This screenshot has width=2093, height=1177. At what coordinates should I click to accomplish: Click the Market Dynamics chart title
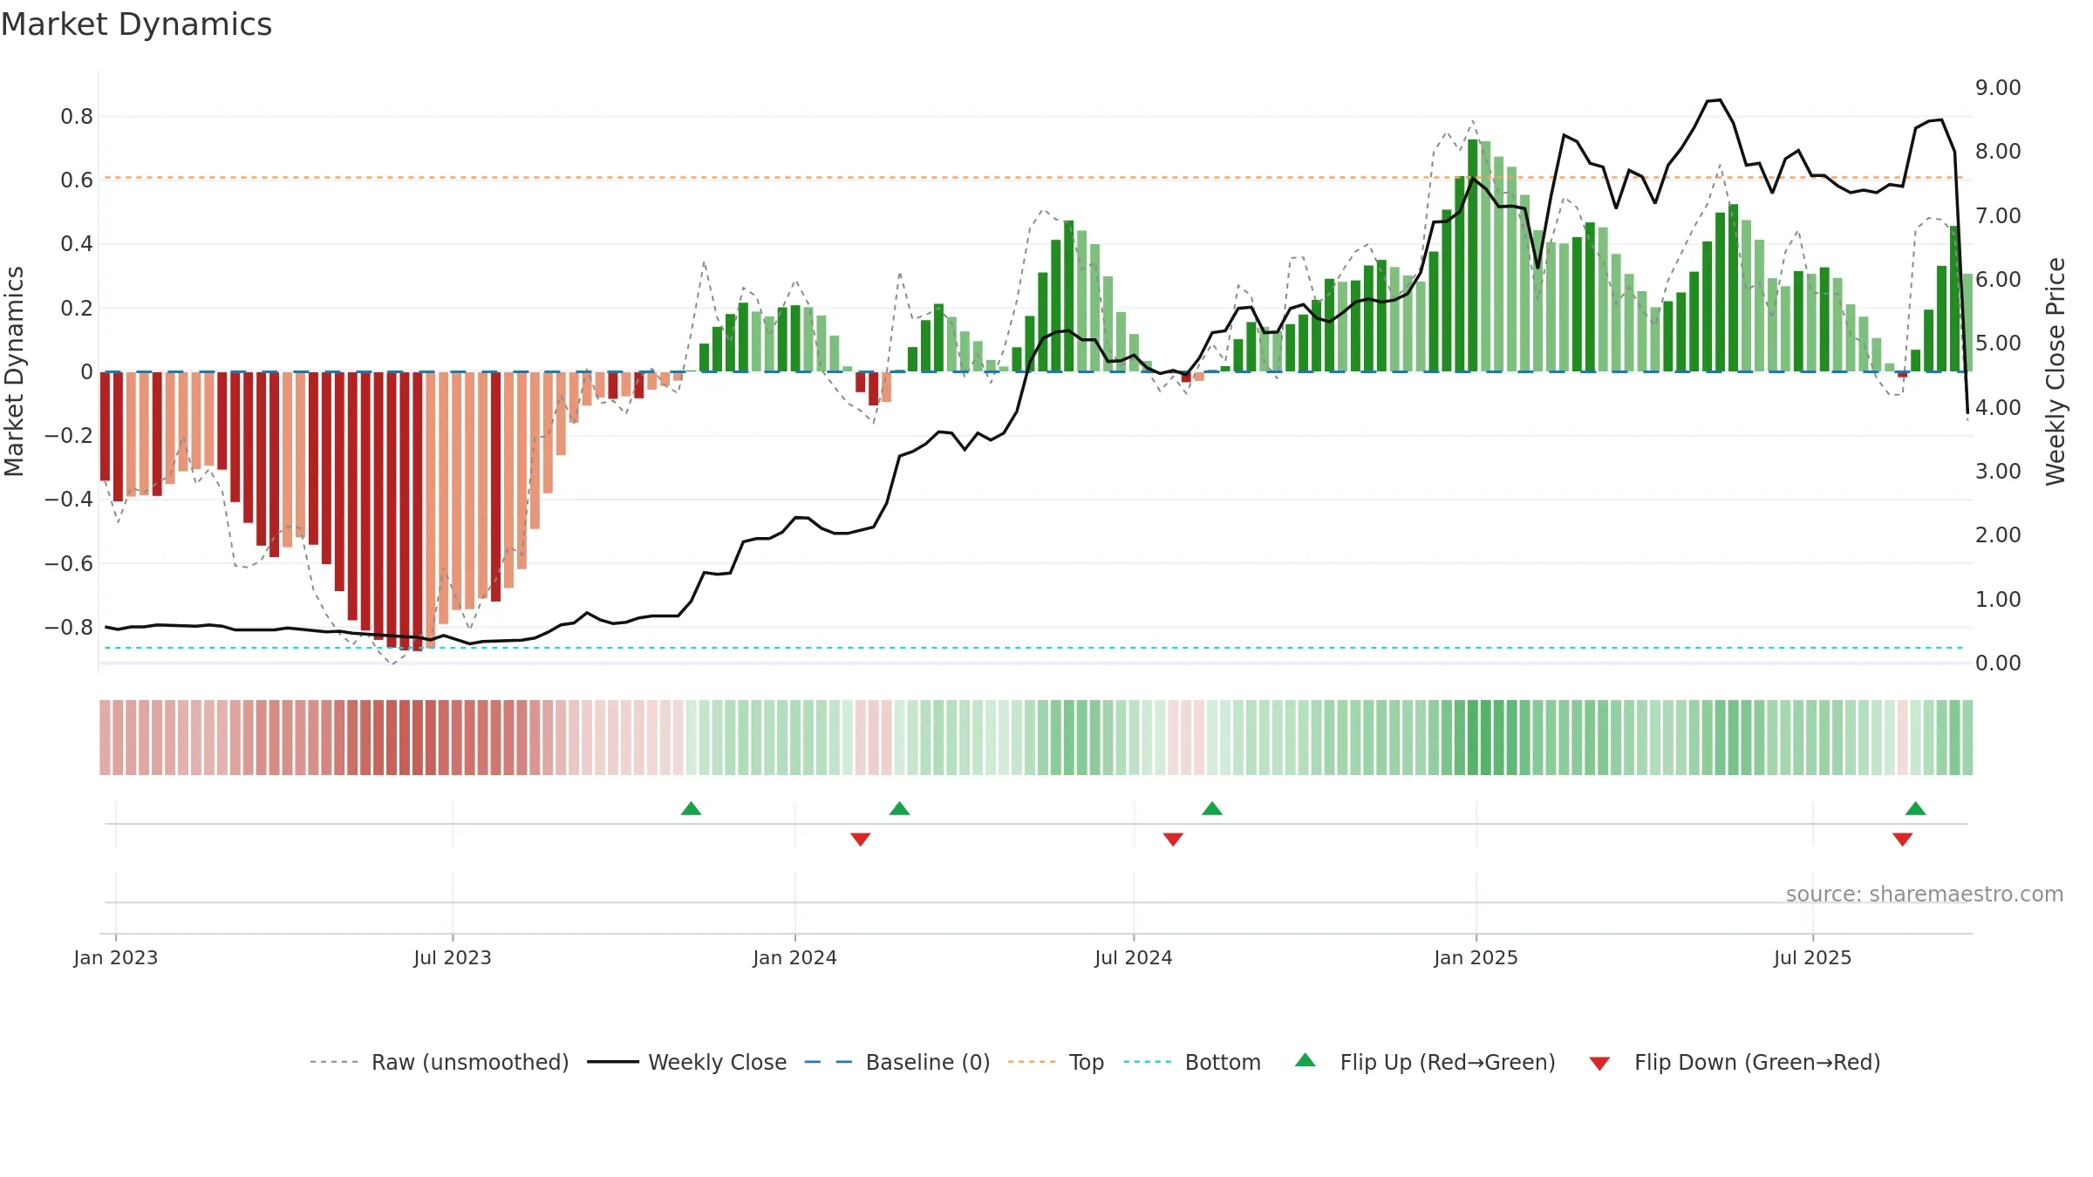point(136,24)
